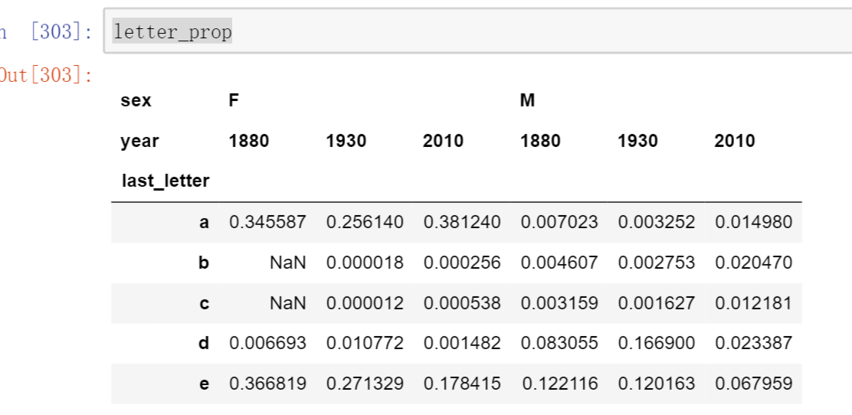Click cell value 0.001627

[657, 303]
